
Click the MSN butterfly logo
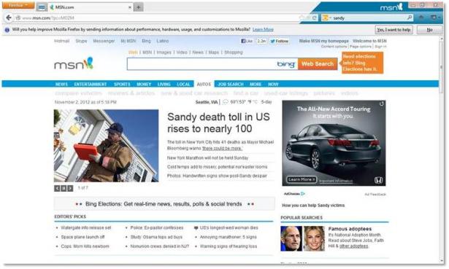[74, 63]
